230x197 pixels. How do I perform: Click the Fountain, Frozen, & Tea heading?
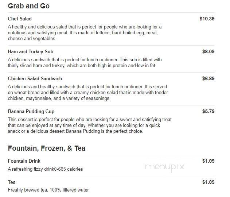point(47,148)
